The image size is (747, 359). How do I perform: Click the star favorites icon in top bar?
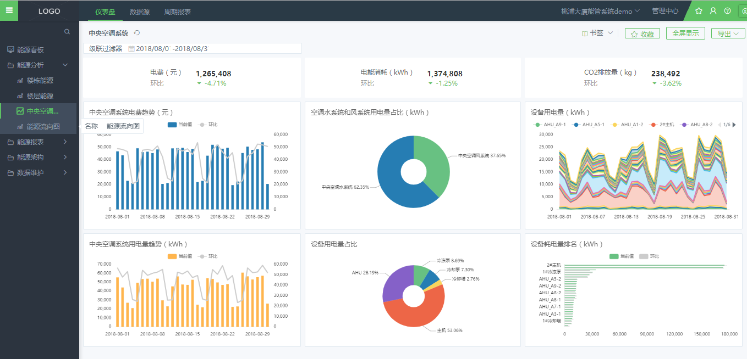[699, 11]
